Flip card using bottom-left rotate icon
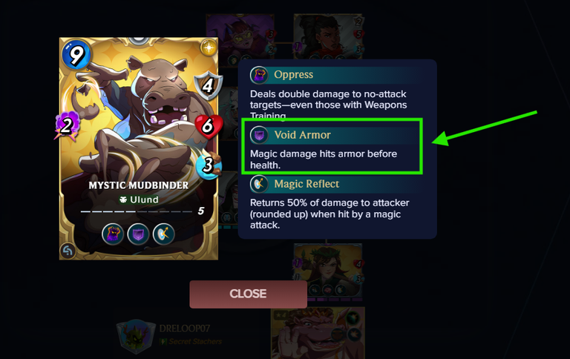Viewport: 570px width, 359px height. (68, 251)
